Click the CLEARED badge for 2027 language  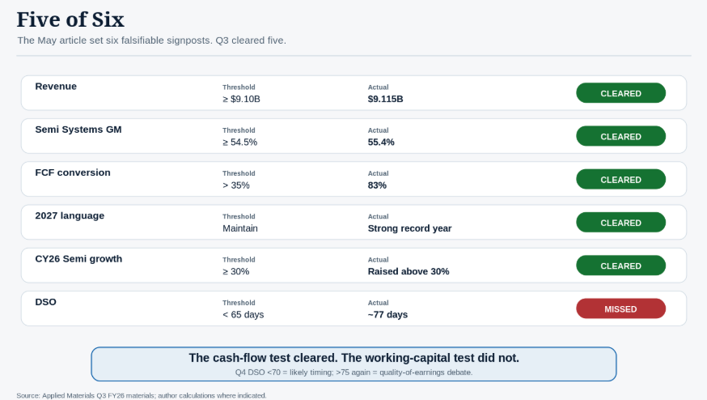point(620,223)
